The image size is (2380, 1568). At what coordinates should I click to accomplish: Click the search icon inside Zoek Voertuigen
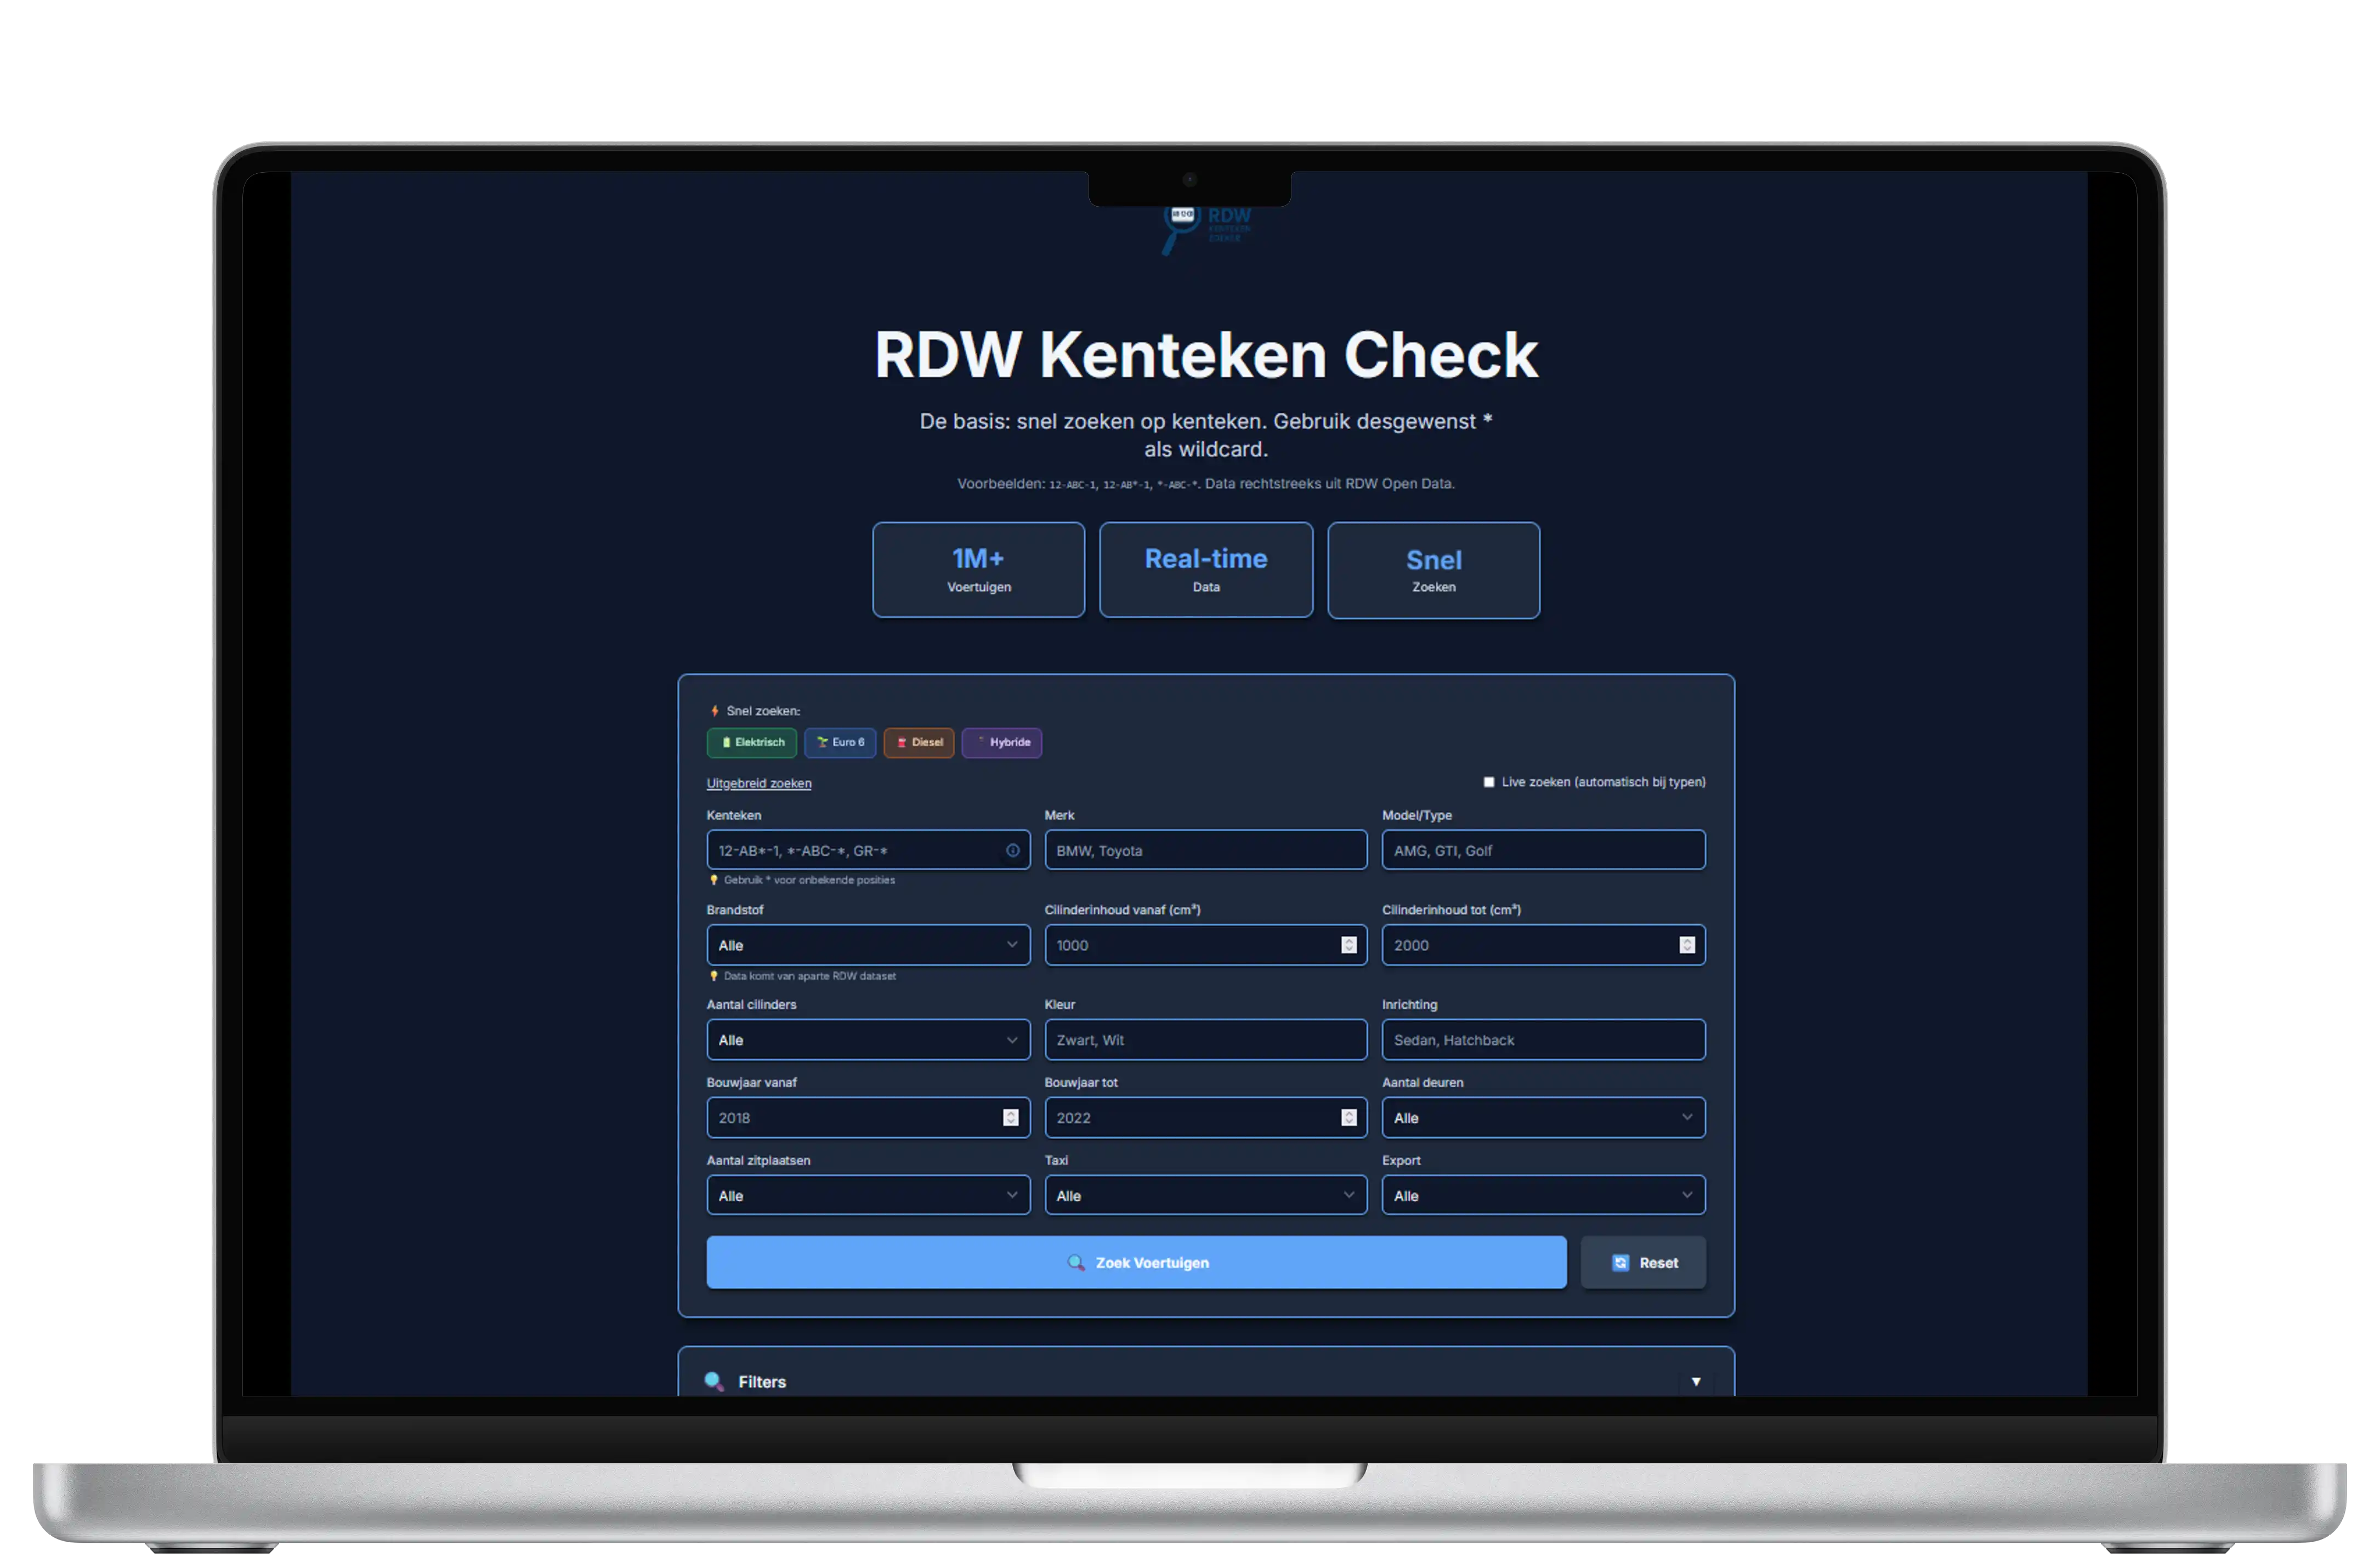coord(1077,1263)
